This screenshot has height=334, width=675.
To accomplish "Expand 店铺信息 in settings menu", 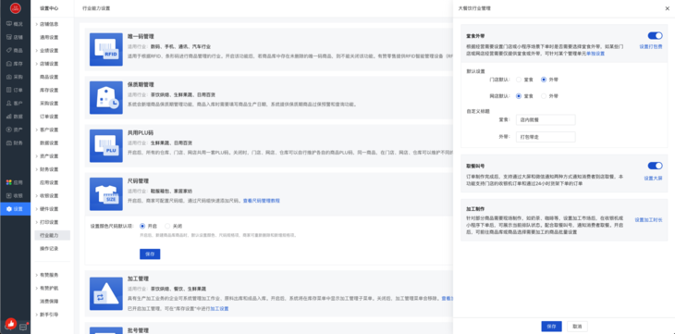I will (x=48, y=24).
